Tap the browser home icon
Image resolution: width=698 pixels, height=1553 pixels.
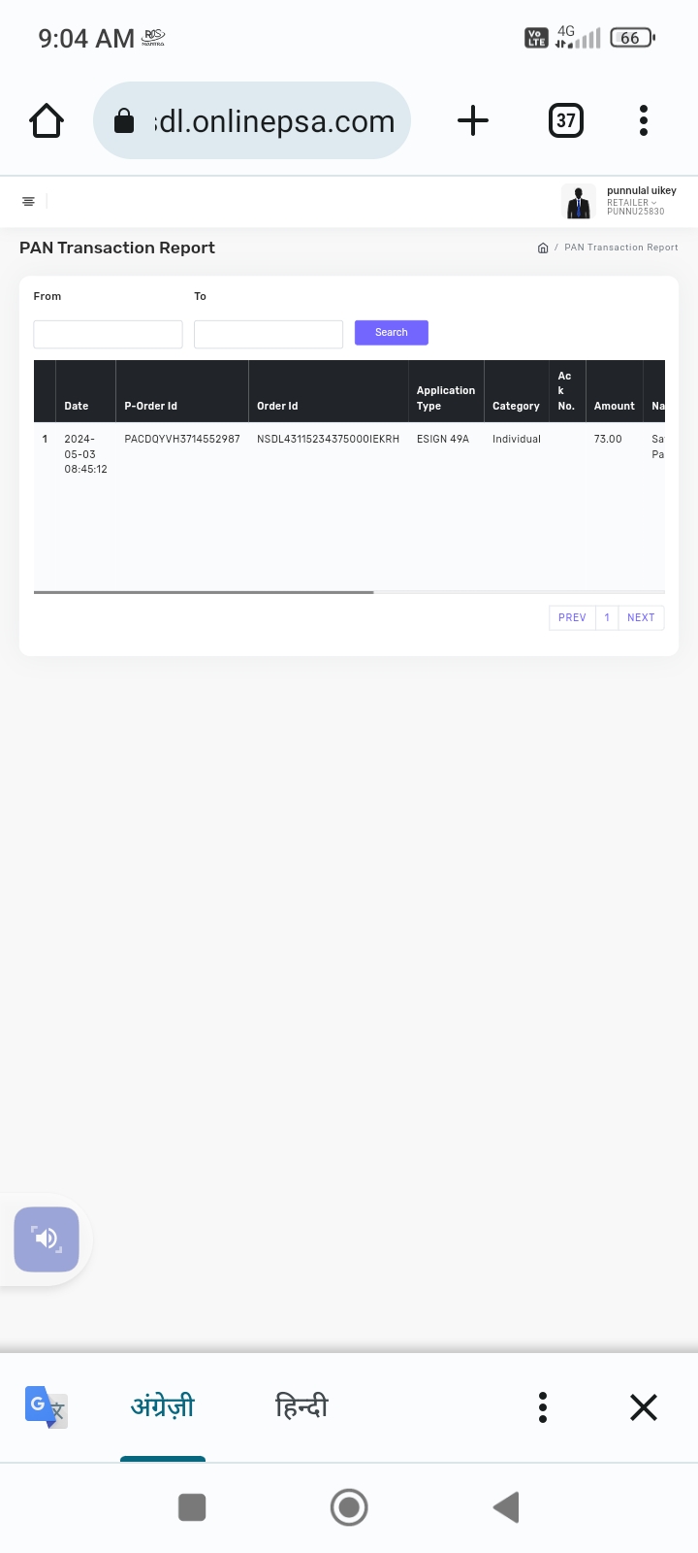[47, 121]
